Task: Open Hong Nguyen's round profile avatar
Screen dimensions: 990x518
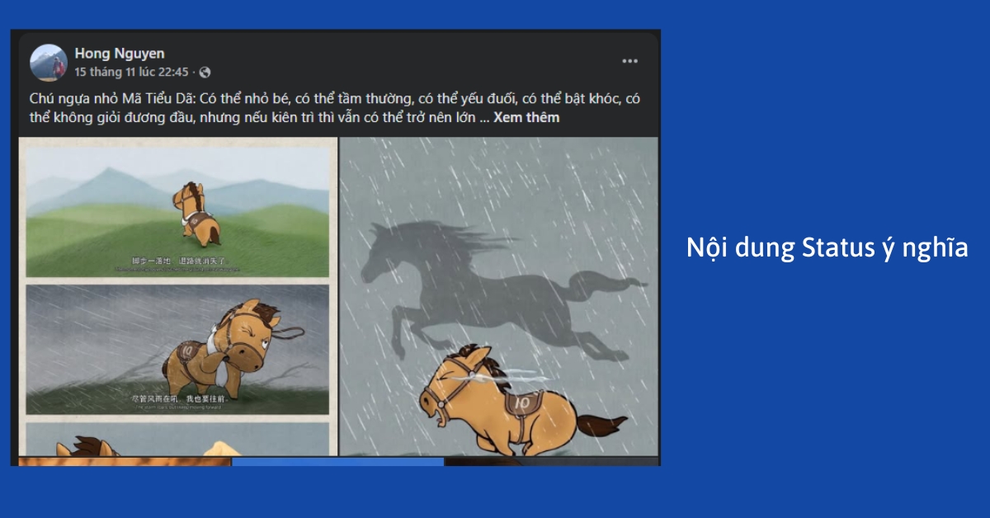Action: 49,63
